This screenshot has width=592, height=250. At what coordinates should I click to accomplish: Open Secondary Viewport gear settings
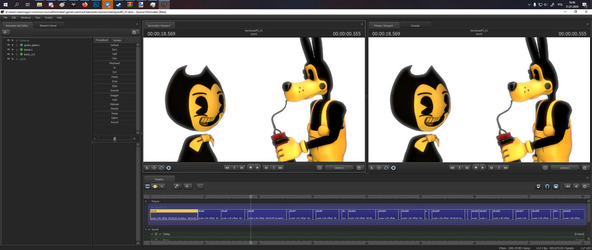point(359,168)
